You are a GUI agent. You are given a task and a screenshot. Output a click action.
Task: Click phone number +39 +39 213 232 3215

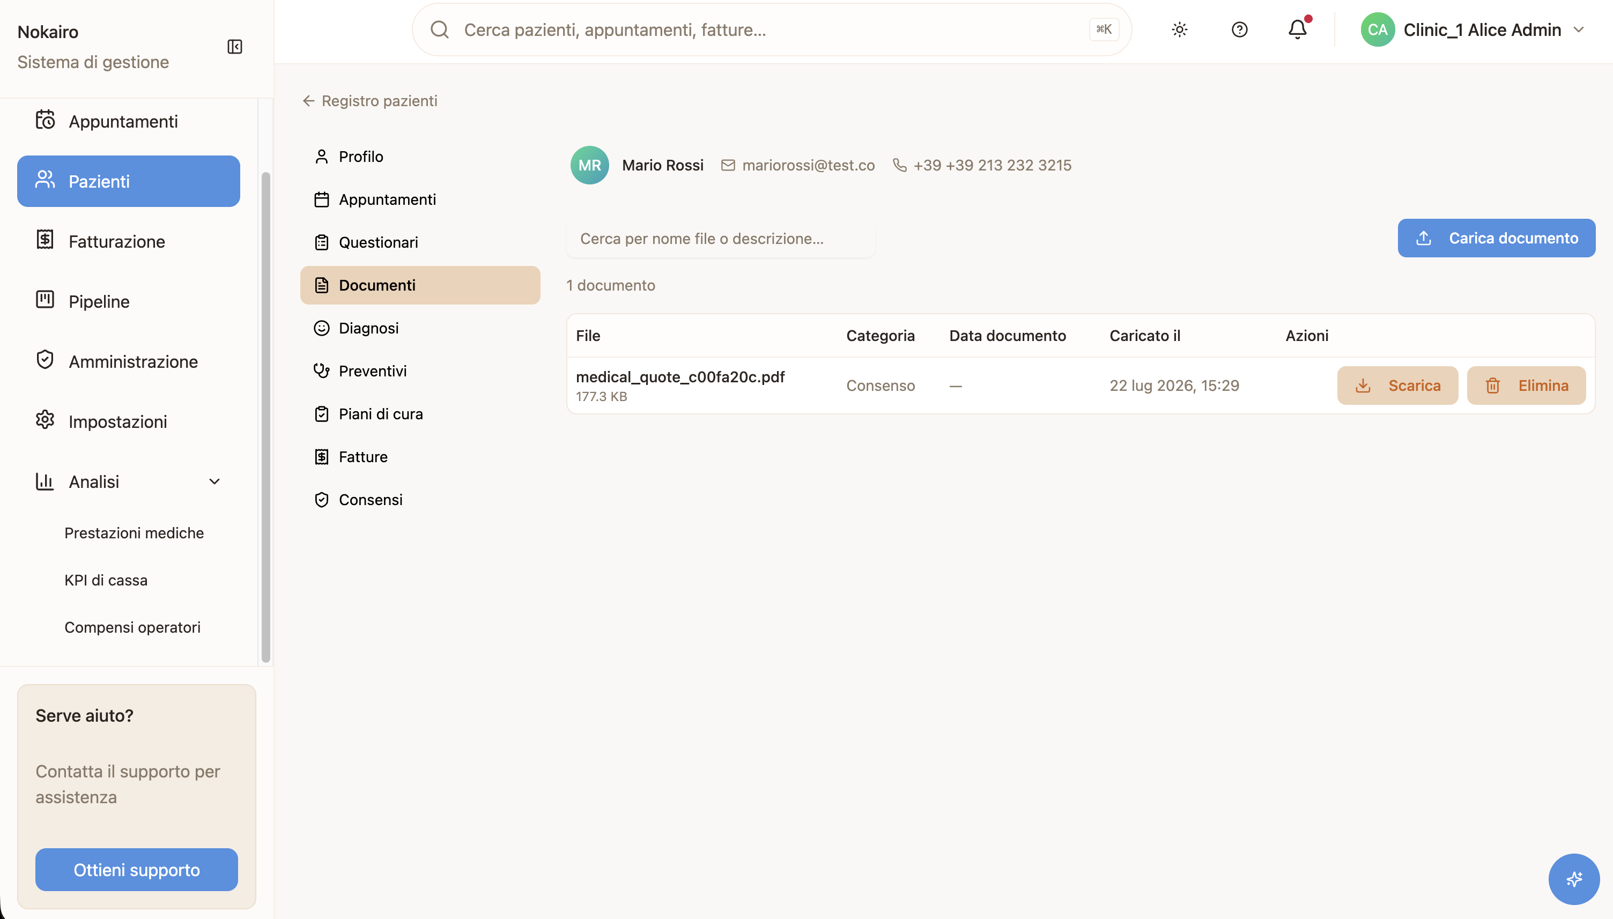pyautogui.click(x=992, y=165)
